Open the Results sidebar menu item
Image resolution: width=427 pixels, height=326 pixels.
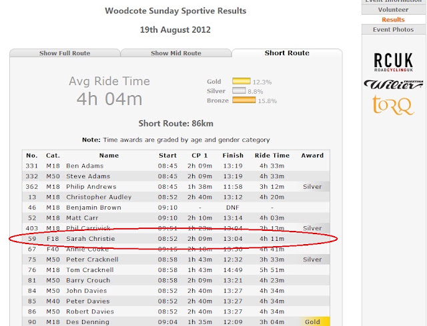393,19
